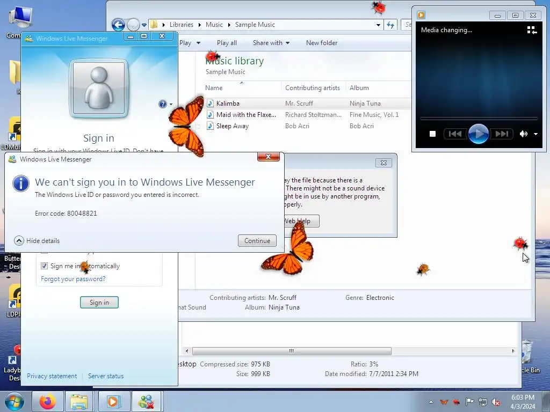Click Play all in Explorer toolbar
This screenshot has width=550, height=412.
point(227,43)
